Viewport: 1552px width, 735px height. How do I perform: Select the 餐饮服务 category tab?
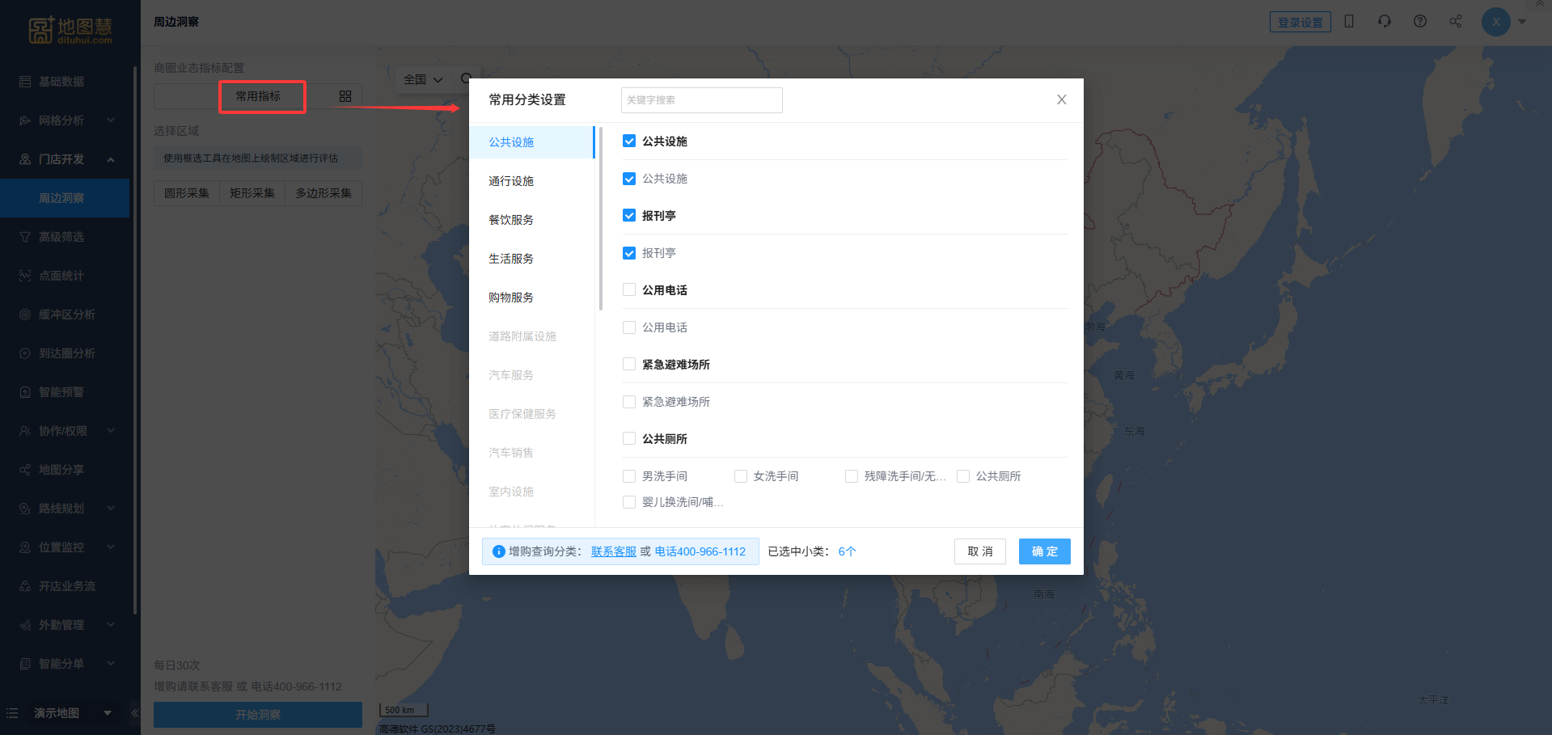pos(511,220)
